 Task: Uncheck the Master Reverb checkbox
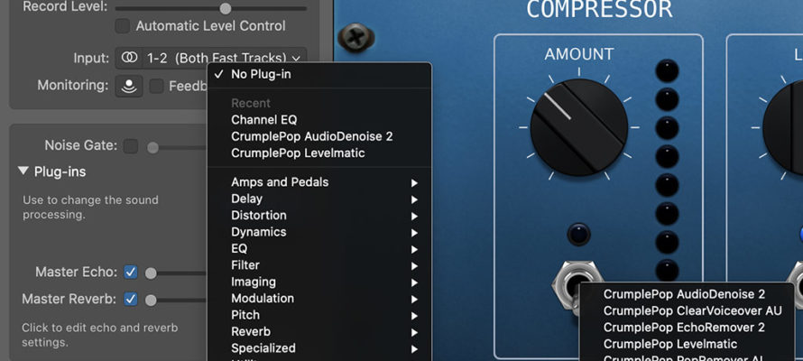click(131, 299)
